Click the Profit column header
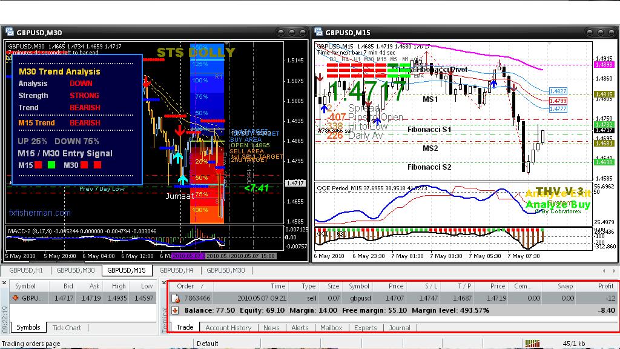The height and width of the screenshot is (349, 620). point(598,286)
